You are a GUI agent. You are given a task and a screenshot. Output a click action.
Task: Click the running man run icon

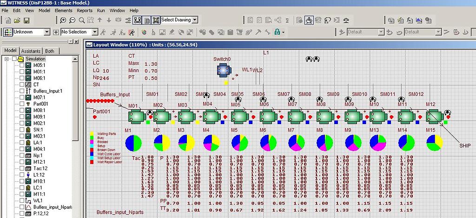pos(132,32)
